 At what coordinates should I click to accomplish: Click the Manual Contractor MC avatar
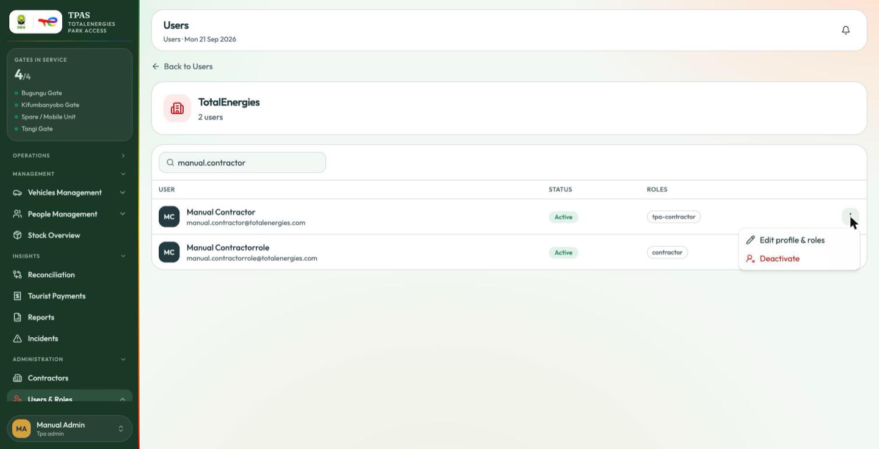click(x=169, y=217)
